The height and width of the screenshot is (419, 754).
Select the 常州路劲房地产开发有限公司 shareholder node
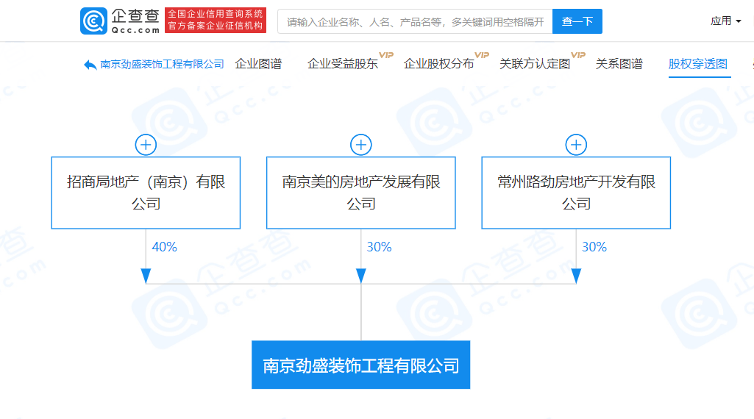(x=576, y=193)
